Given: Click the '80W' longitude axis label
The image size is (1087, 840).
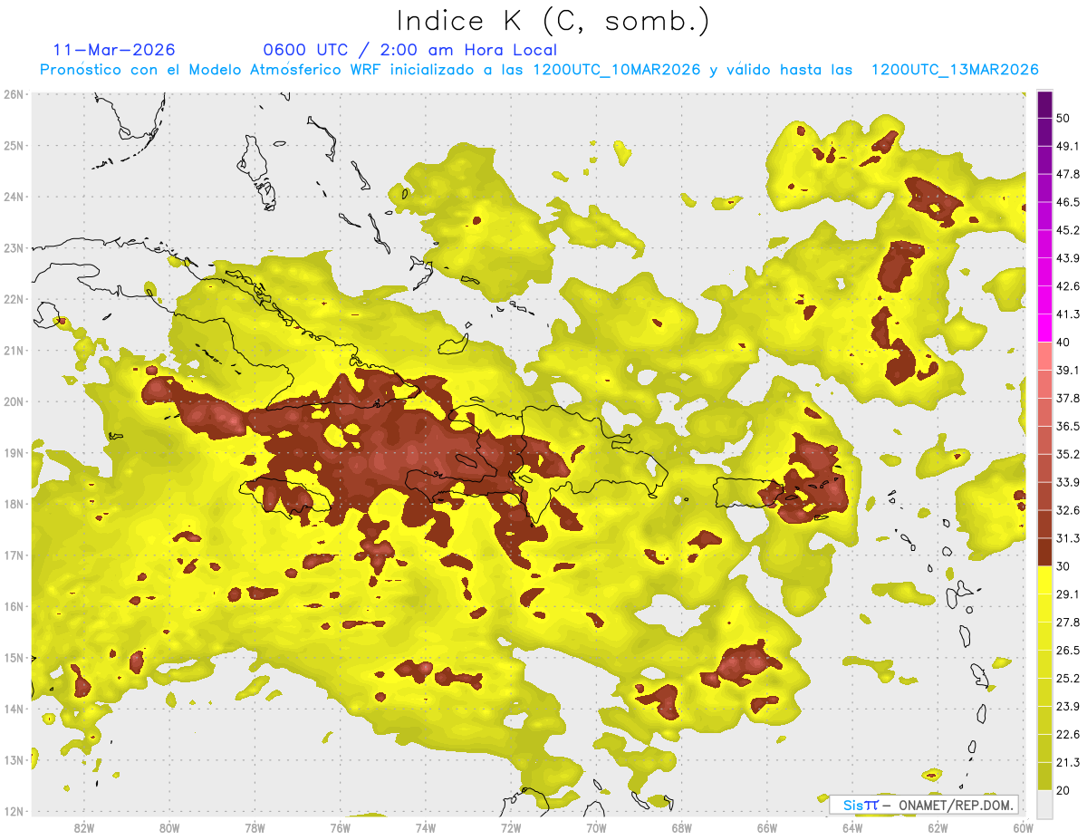Looking at the screenshot, I should pyautogui.click(x=168, y=828).
